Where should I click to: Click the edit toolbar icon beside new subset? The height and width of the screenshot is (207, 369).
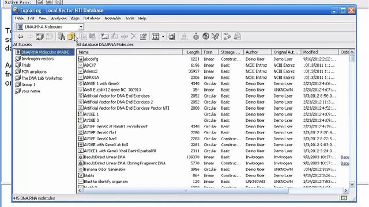[x=114, y=36]
